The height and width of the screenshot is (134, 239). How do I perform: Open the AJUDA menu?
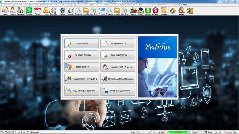[174, 5]
